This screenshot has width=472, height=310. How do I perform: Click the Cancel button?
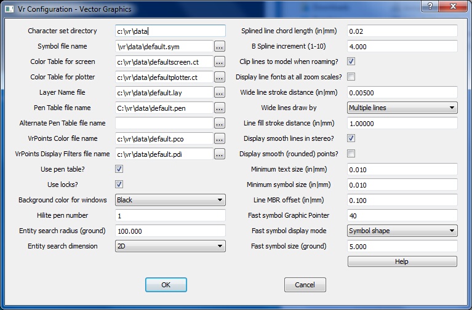pos(305,285)
